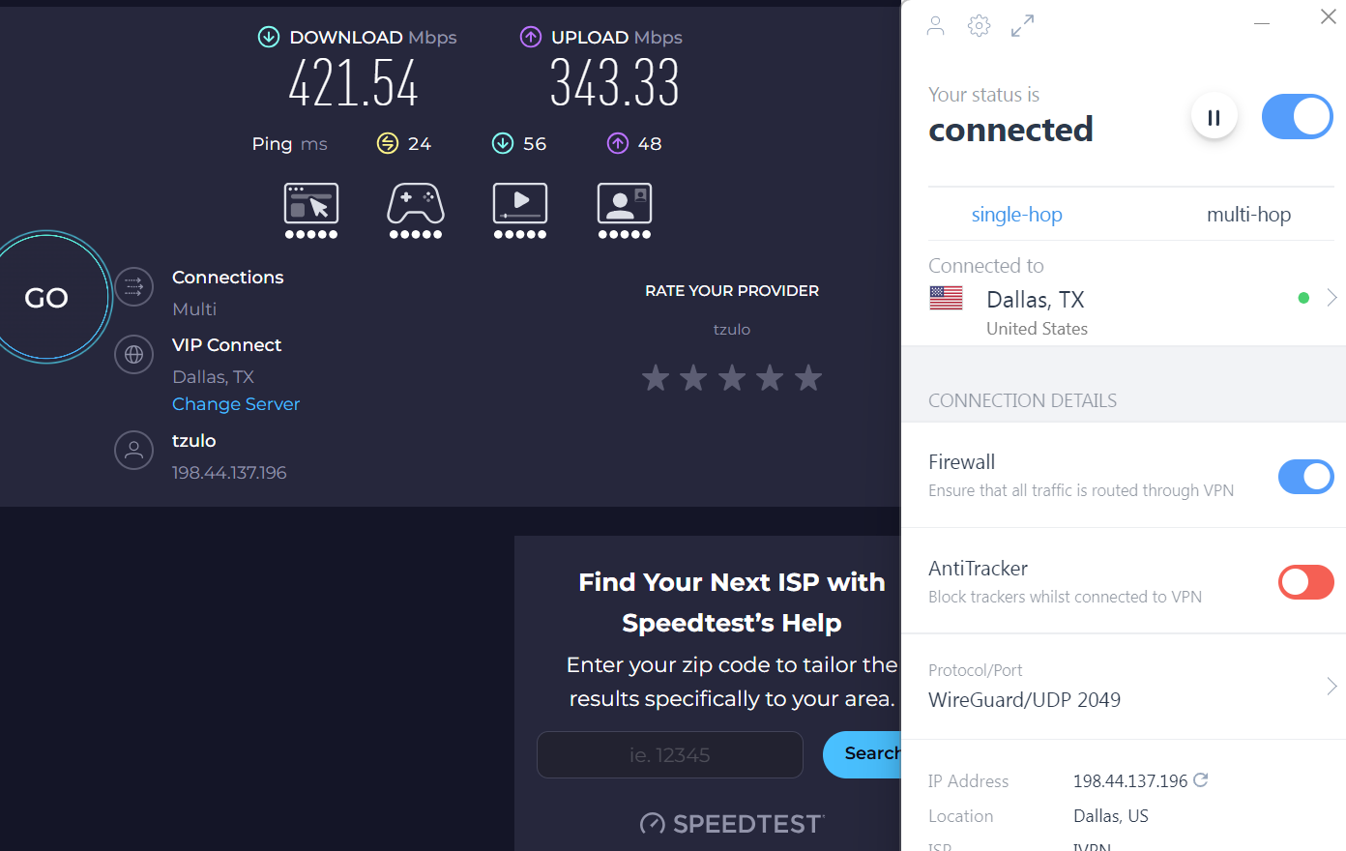This screenshot has height=851, width=1346.
Task: Start speed test with GO button
Action: 46,297
